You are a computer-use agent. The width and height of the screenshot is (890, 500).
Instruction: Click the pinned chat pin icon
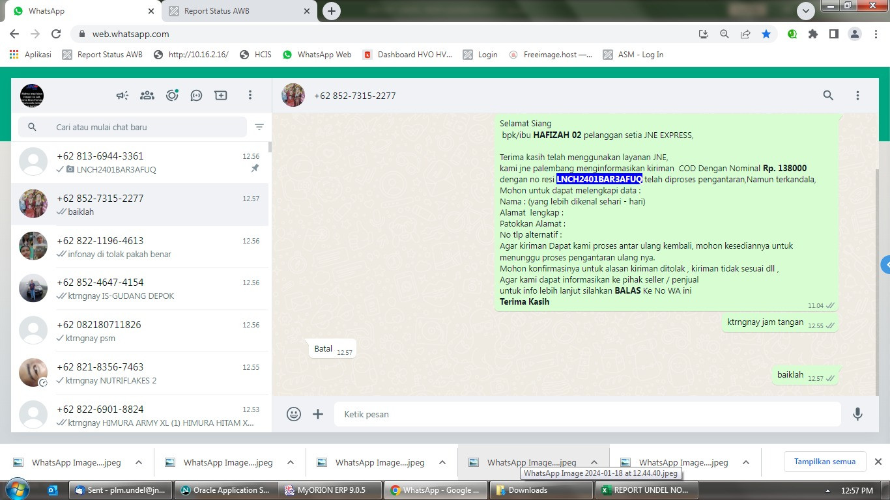(255, 169)
